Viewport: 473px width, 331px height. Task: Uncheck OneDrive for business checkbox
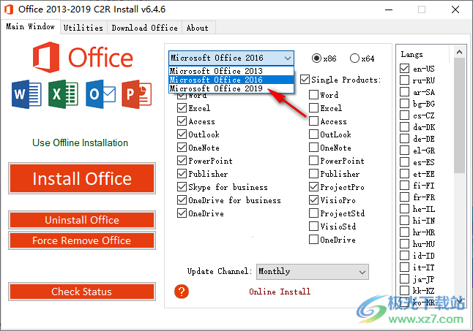pos(182,199)
